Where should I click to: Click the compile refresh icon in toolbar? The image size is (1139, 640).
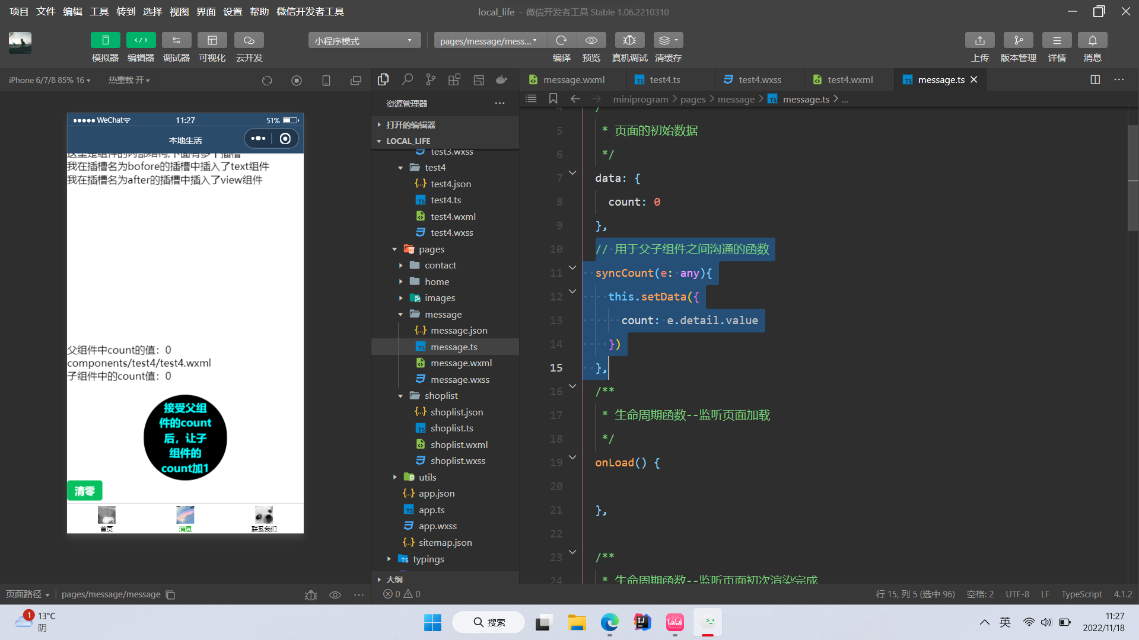561,40
